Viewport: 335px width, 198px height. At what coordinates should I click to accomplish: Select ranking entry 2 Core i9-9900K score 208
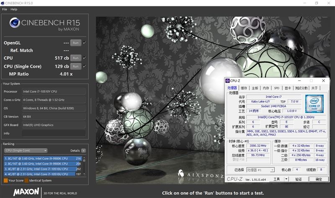click(43, 164)
